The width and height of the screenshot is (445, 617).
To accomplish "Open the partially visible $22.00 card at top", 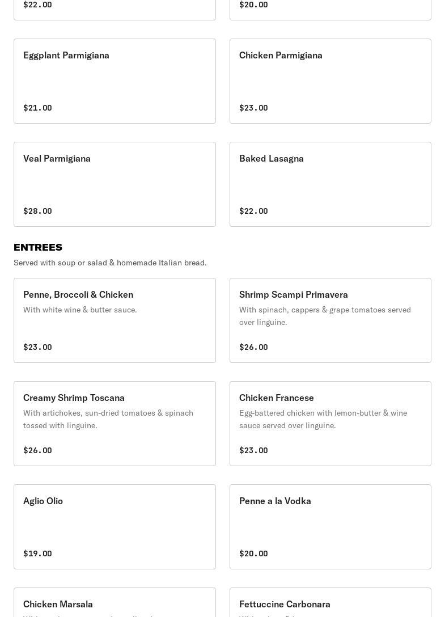I will pyautogui.click(x=115, y=9).
